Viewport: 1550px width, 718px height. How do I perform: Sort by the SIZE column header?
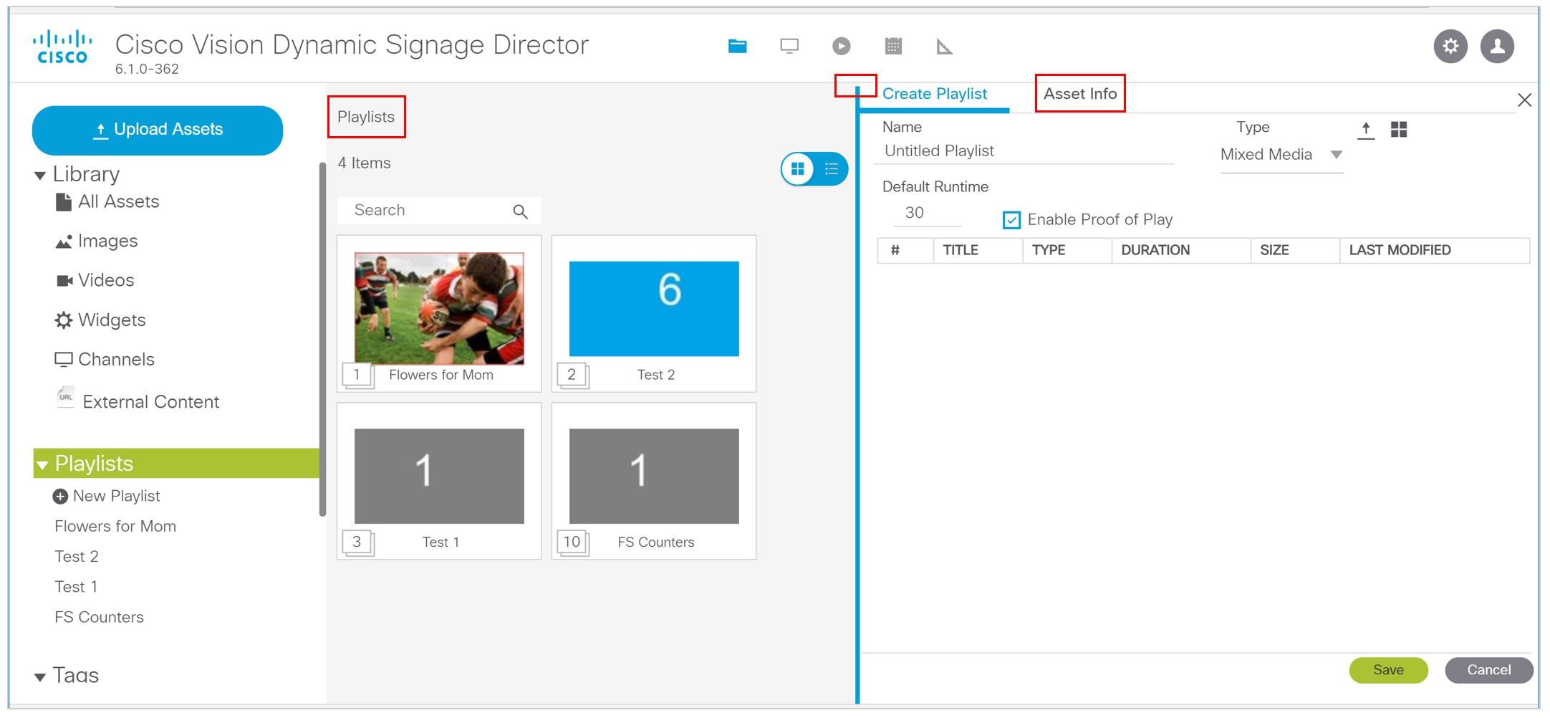click(1295, 251)
